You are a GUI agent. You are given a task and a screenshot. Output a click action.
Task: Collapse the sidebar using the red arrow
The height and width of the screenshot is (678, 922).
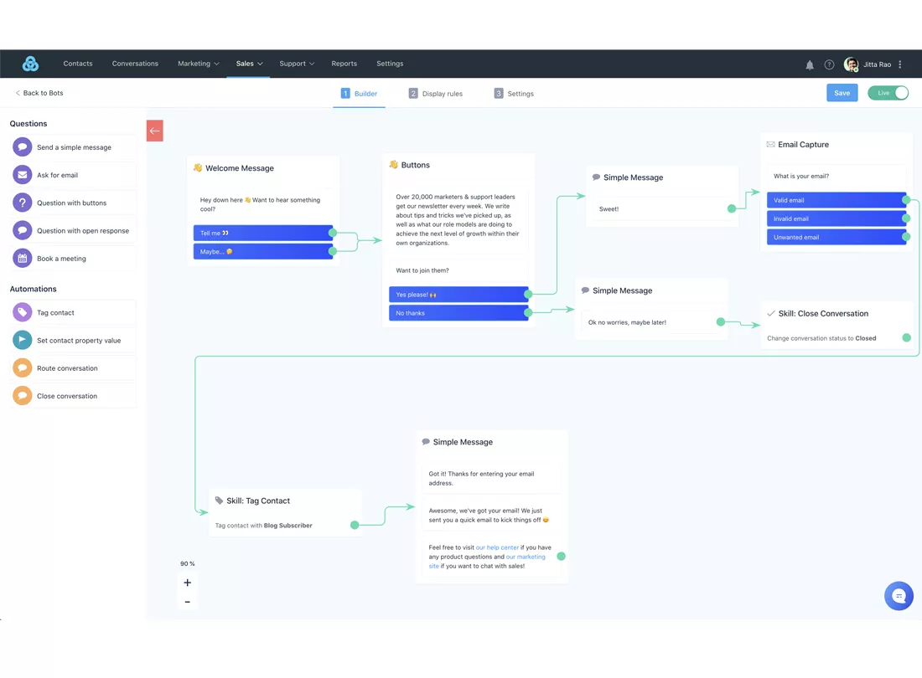point(154,131)
